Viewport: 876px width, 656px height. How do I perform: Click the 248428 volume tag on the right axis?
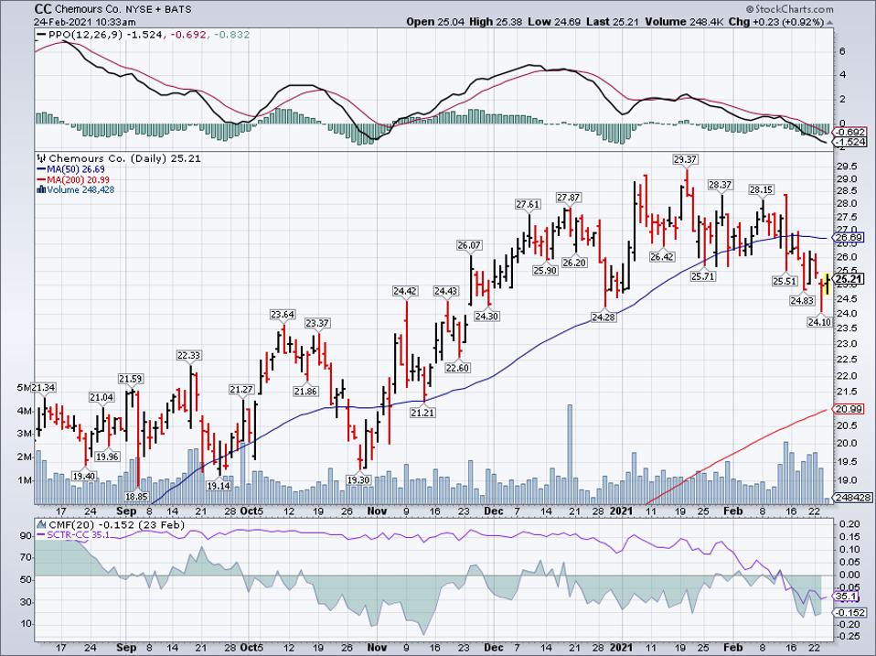[x=851, y=498]
